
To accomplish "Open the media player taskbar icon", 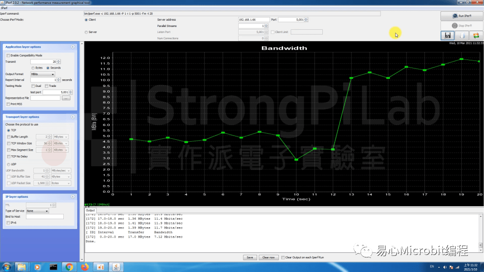I will tap(37, 267).
